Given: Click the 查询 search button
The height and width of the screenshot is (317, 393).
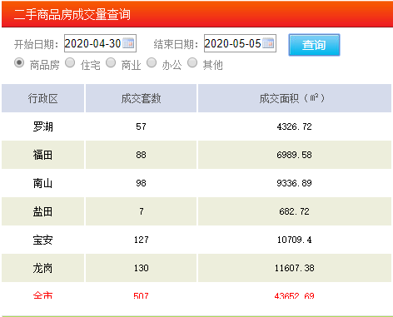Looking at the screenshot, I should (314, 45).
